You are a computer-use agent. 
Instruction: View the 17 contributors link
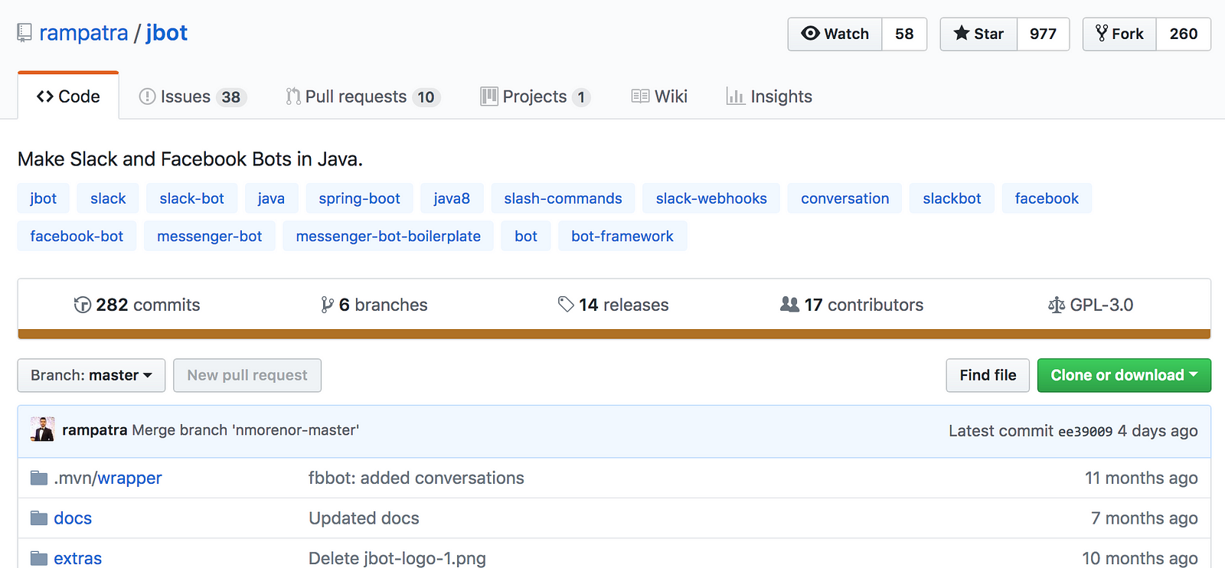pos(851,305)
